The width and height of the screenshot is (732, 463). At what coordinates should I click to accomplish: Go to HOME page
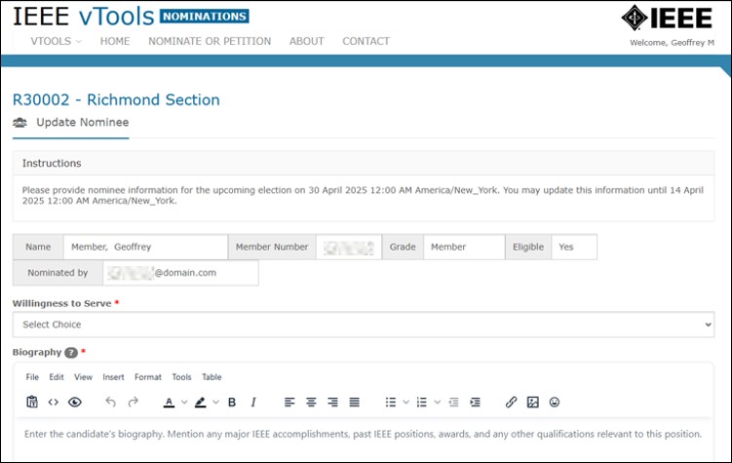[115, 41]
